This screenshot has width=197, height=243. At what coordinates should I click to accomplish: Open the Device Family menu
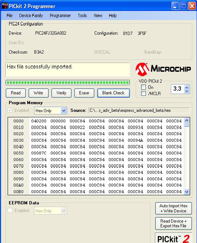click(x=31, y=16)
